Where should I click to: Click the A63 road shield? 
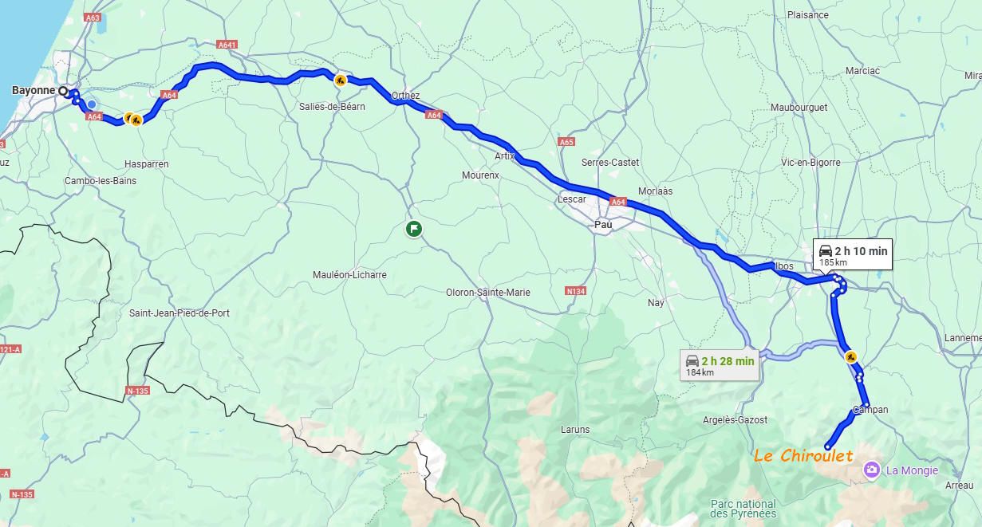point(93,18)
